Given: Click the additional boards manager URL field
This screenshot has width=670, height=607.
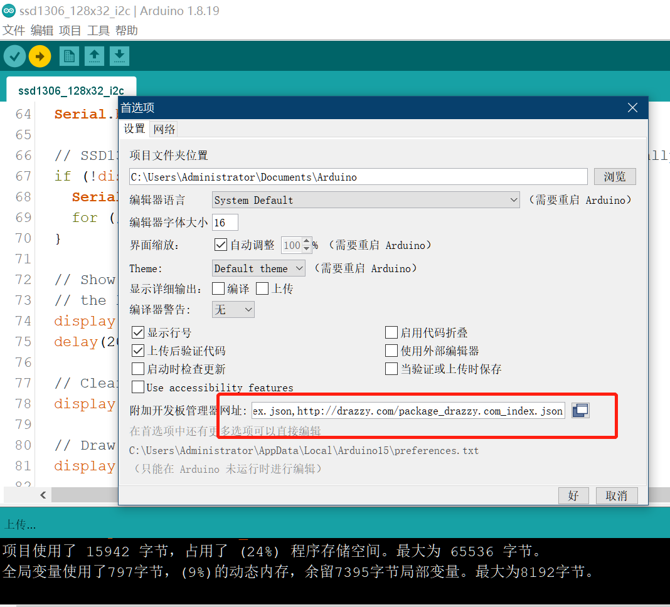Looking at the screenshot, I should 408,411.
